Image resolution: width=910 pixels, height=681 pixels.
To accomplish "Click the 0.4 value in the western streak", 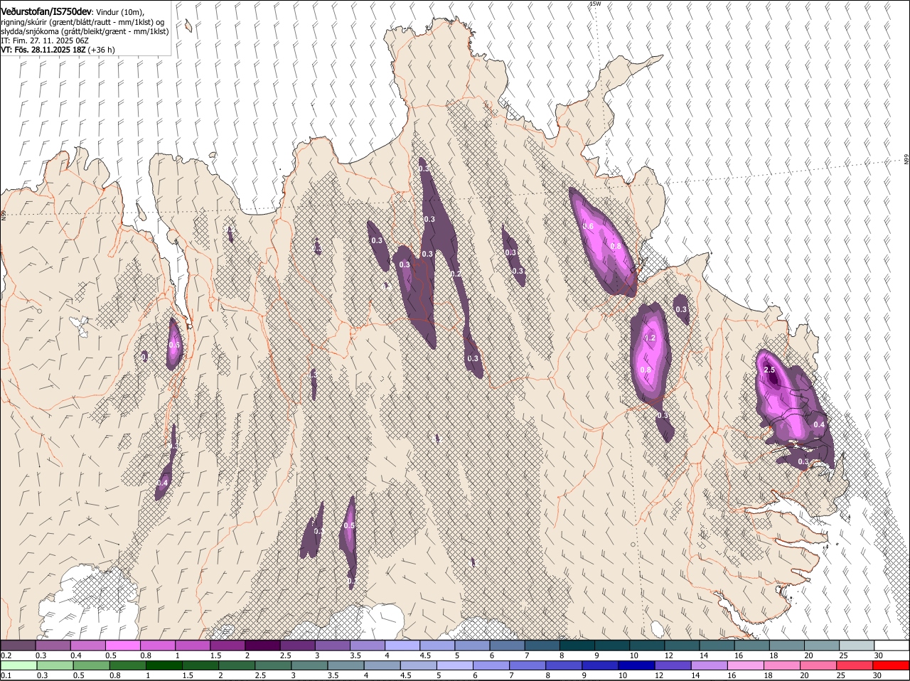I will 162,483.
